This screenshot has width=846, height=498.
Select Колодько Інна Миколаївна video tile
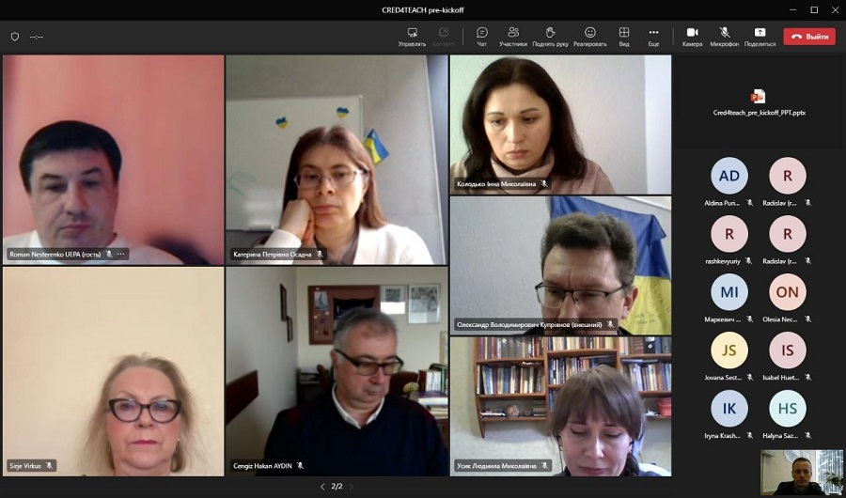click(x=560, y=125)
